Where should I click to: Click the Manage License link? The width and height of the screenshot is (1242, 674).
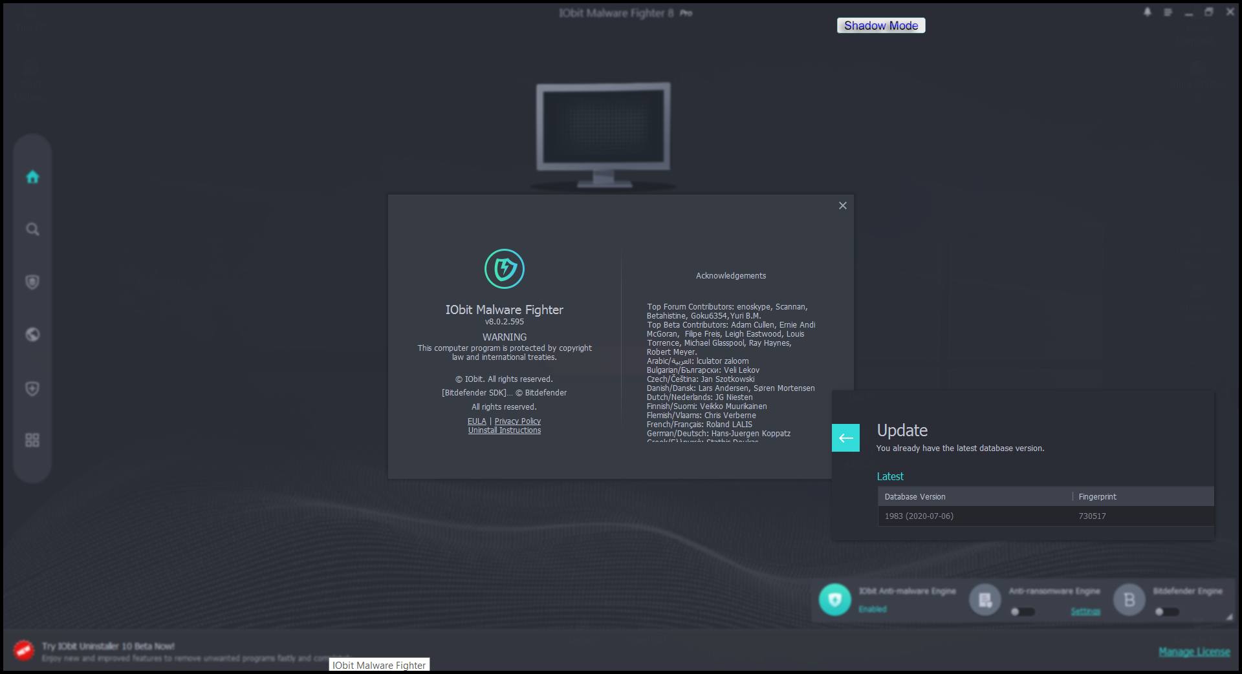point(1194,651)
